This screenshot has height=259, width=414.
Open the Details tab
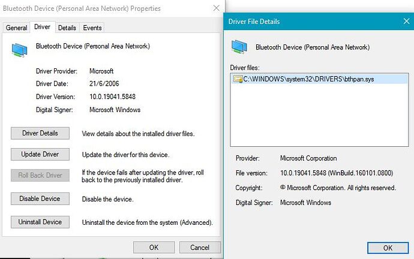pos(67,28)
